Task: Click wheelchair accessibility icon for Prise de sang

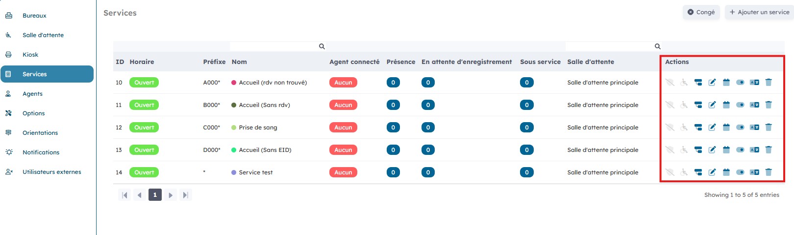Action: [684, 128]
